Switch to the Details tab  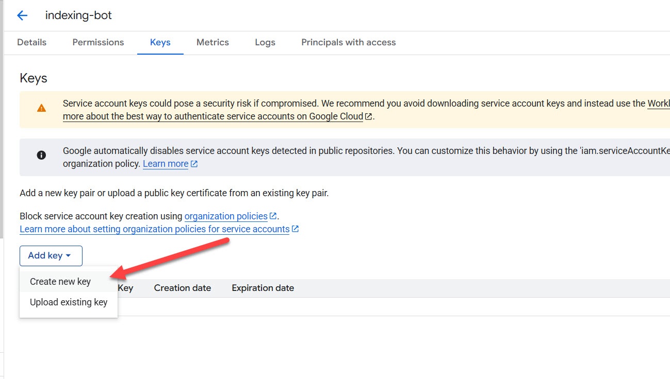pos(32,43)
